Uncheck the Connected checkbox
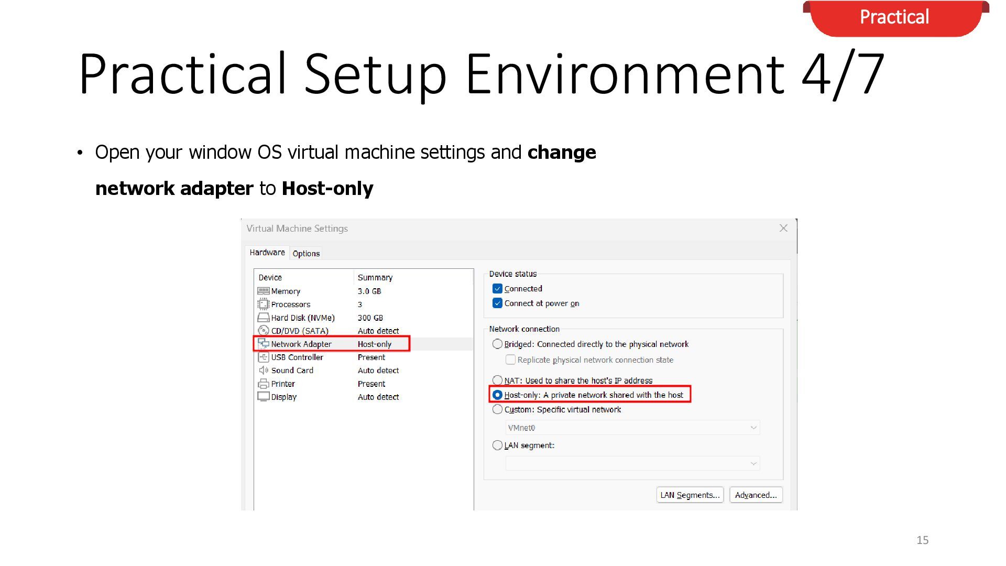This screenshot has height=566, width=1006. pyautogui.click(x=497, y=289)
